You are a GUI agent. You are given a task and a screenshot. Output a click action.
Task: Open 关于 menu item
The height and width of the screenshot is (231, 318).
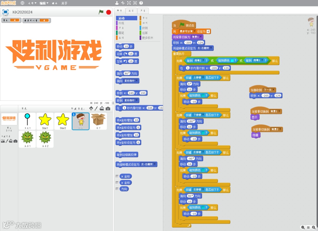point(64,3)
